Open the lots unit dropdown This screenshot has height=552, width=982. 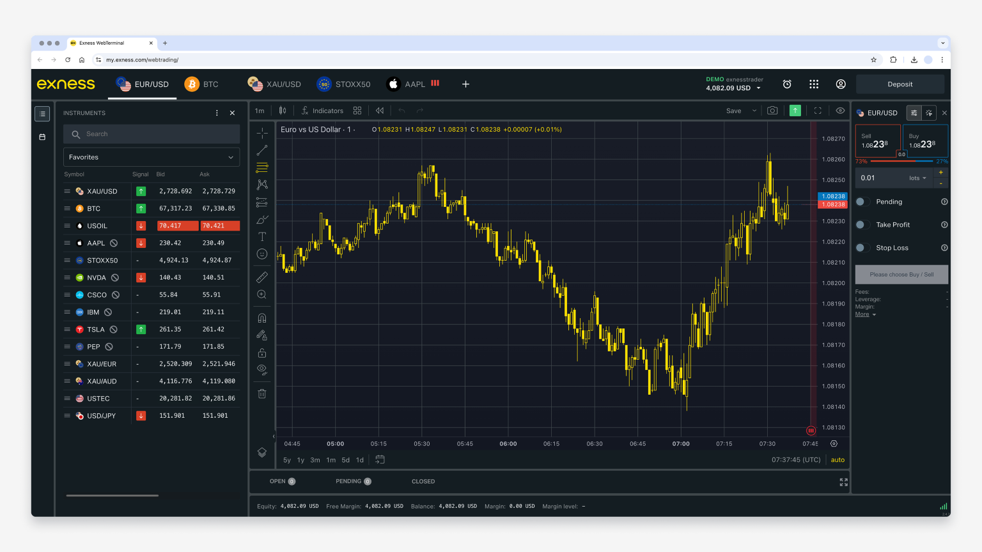(x=917, y=178)
